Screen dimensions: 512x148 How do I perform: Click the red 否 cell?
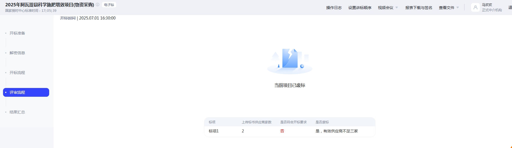point(282,131)
